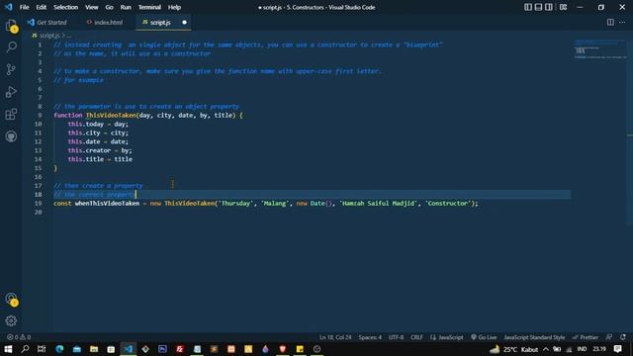Click the ThisVideoTaken function name on line 9
The image size is (633, 356).
[111, 116]
